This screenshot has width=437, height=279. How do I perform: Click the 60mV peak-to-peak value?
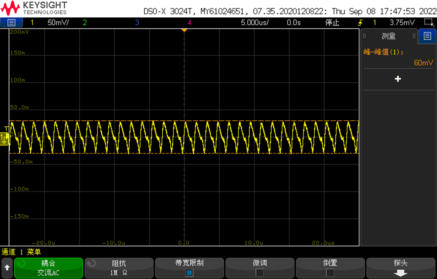point(423,63)
